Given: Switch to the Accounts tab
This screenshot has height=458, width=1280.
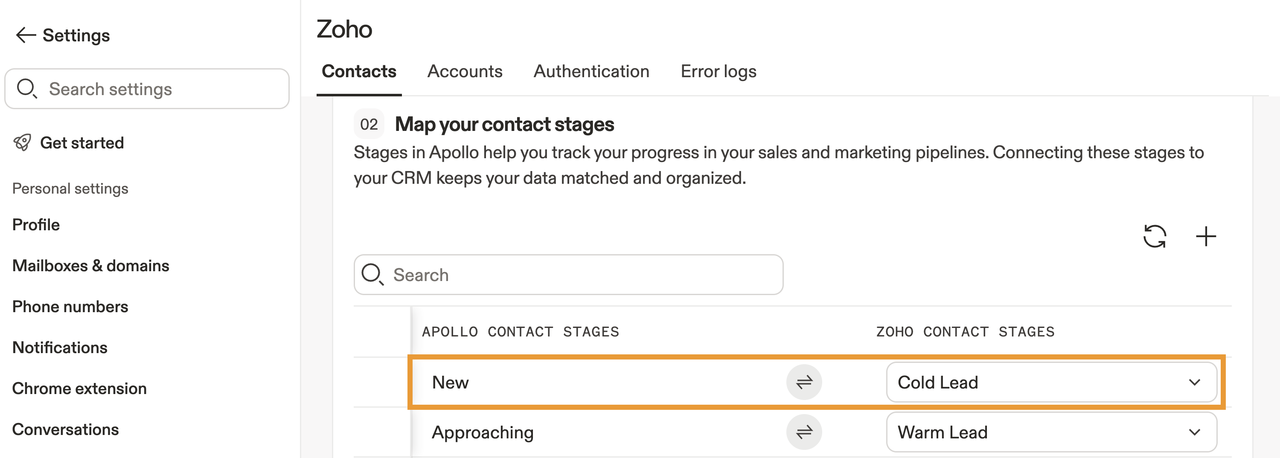Looking at the screenshot, I should coord(465,72).
